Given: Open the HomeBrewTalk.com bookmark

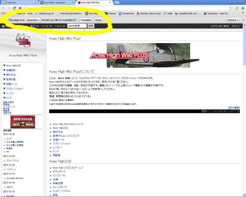Looking at the screenshot, I should 188,14.
